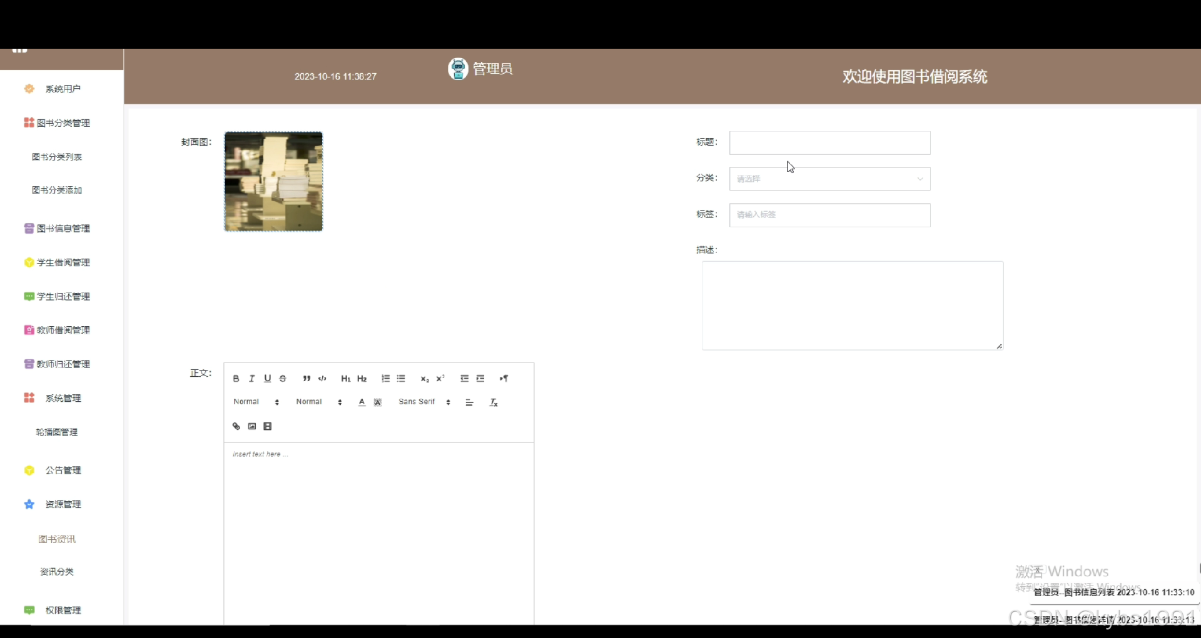Open the Sans Serif font dropdown
This screenshot has height=638, width=1201.
click(425, 402)
